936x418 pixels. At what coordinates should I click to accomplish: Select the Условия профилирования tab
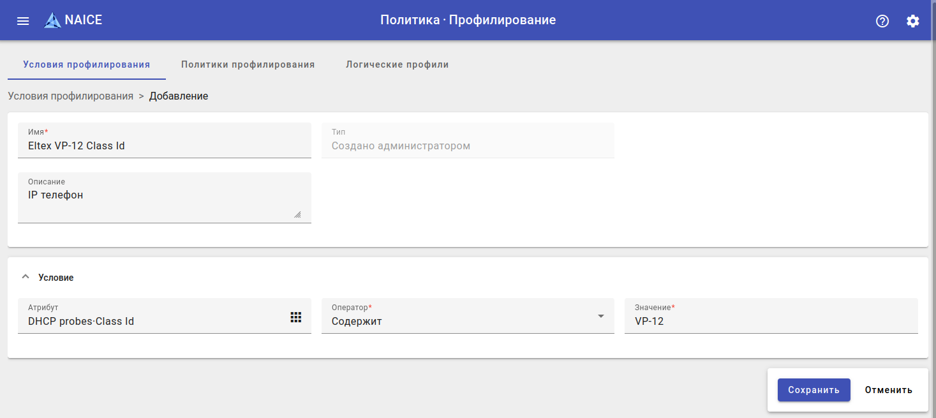pyautogui.click(x=87, y=64)
